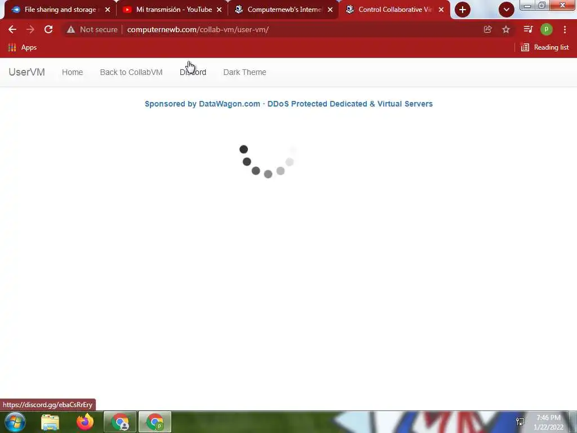
Task: Reload the current page
Action: [48, 29]
